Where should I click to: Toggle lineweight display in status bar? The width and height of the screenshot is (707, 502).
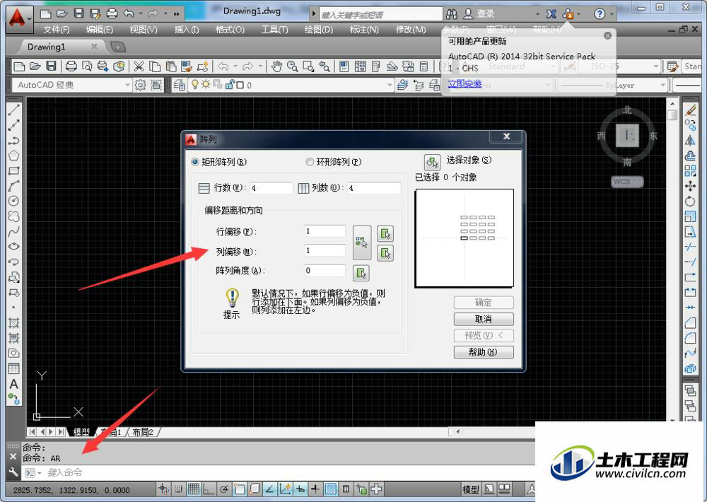pos(315,489)
